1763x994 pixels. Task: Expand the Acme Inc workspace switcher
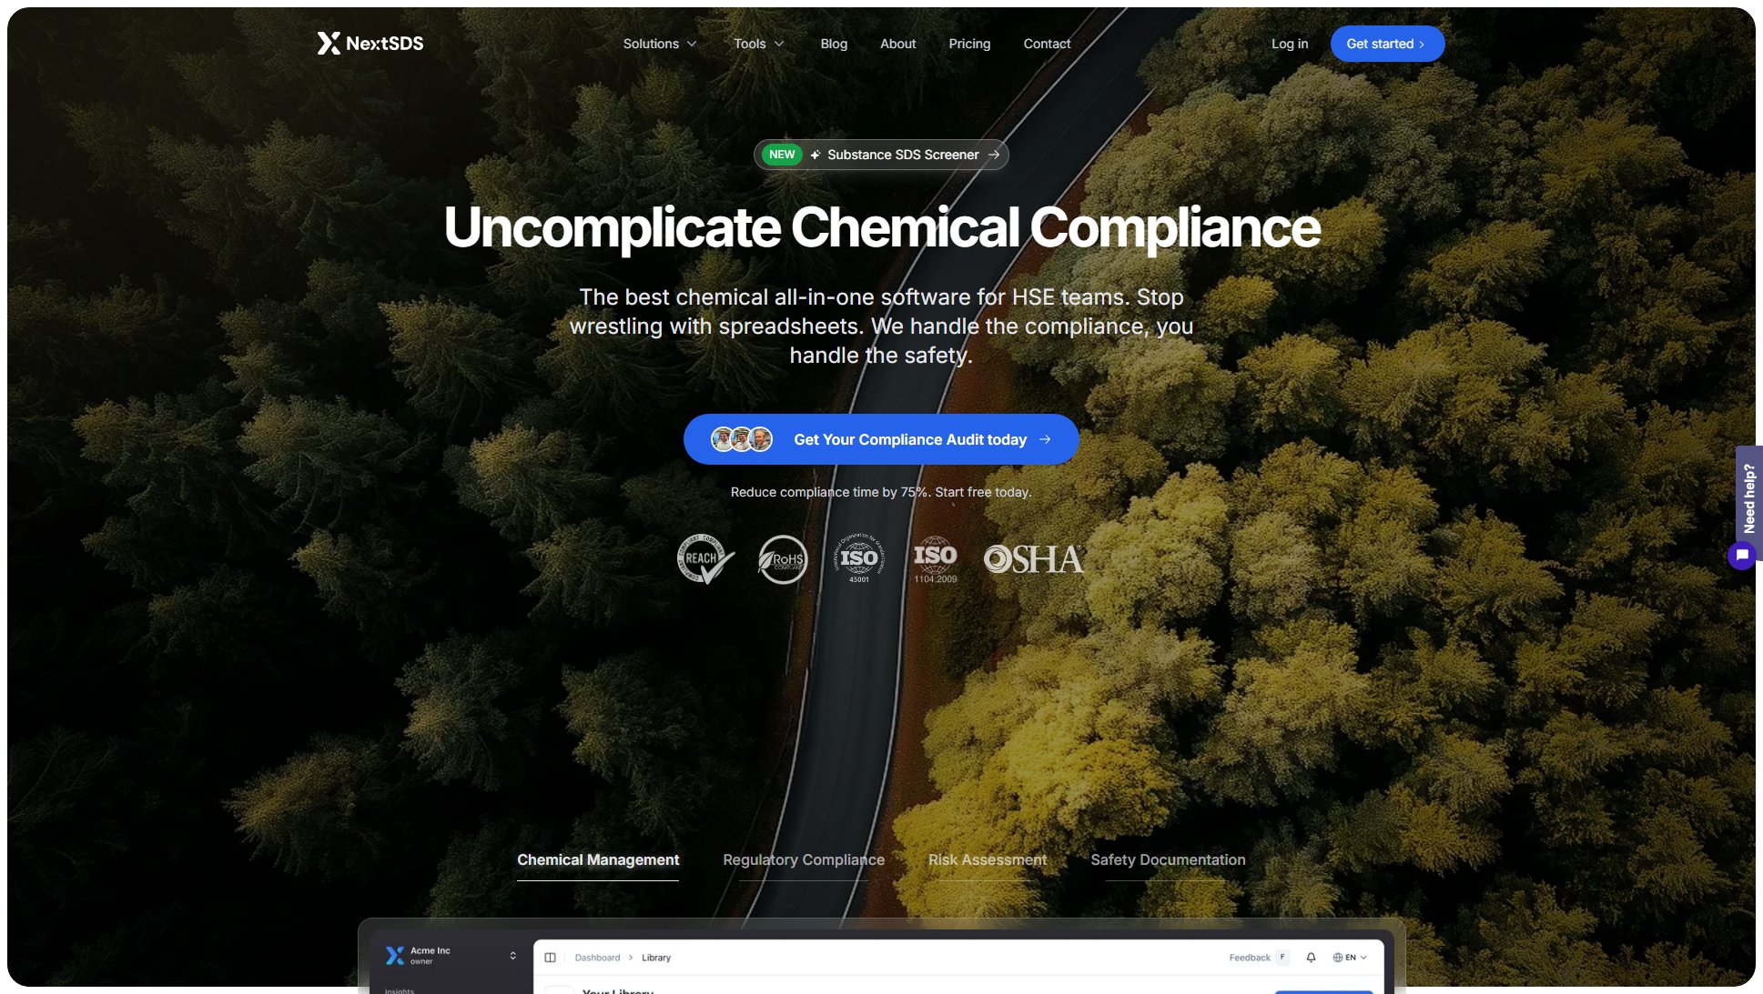coord(512,956)
